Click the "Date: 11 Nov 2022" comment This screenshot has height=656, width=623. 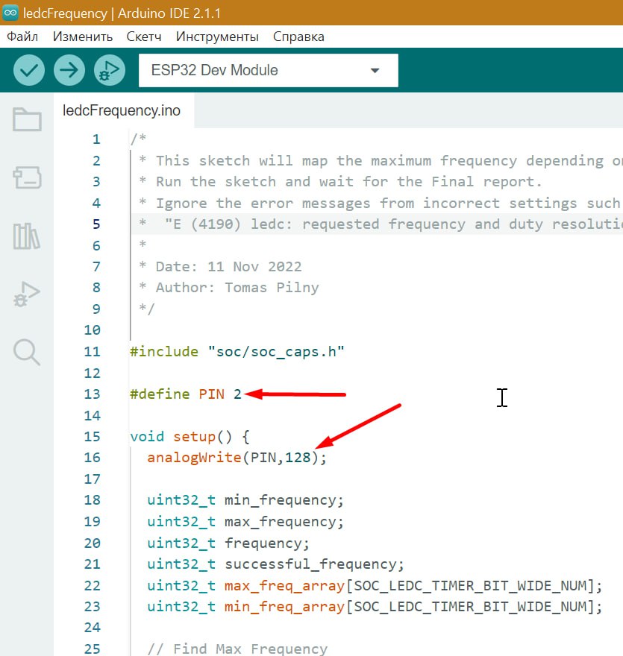point(228,267)
